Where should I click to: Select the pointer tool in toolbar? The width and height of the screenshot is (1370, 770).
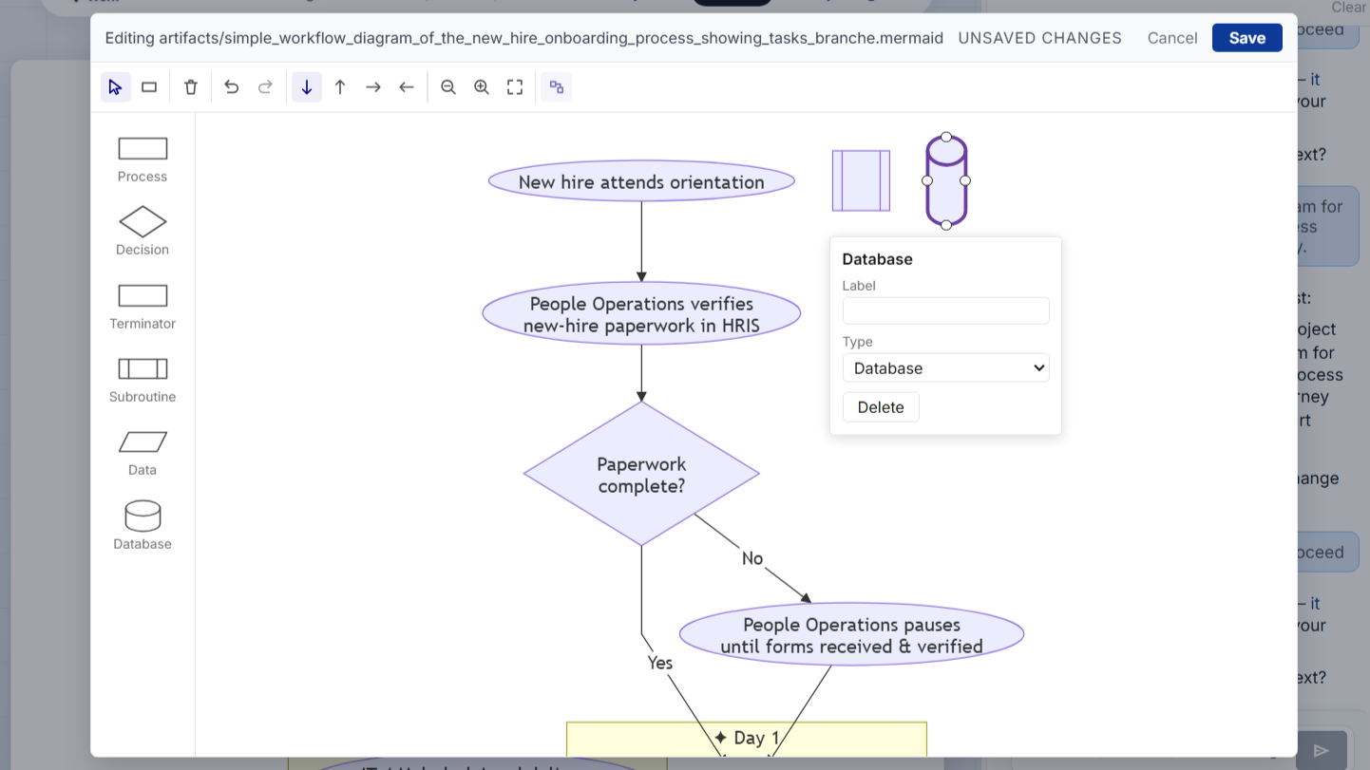pos(116,87)
